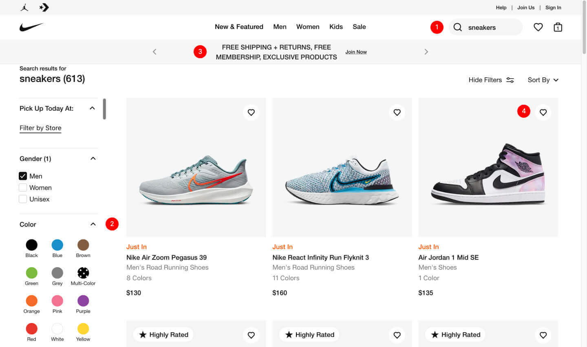Click the $130 price
The width and height of the screenshot is (587, 347).
tap(134, 293)
